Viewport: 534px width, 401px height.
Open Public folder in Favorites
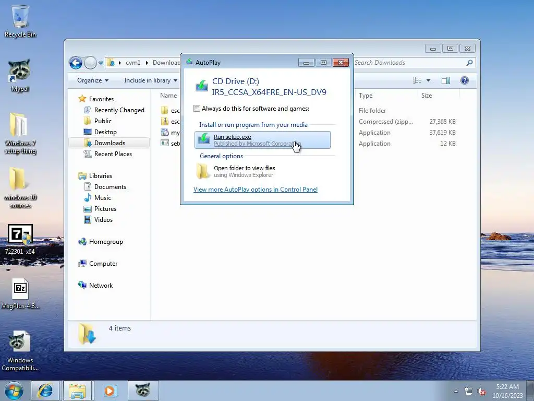103,121
